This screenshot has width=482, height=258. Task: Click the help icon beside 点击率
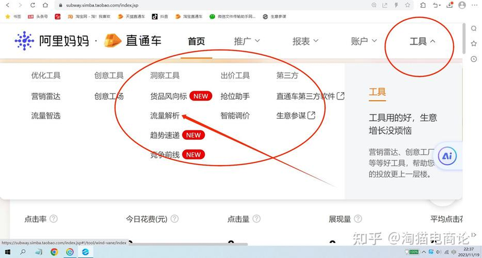click(x=54, y=219)
